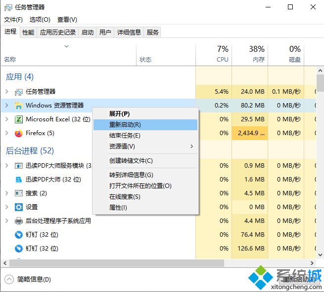
Task: Click the 设置 gear icon
Action: [19, 207]
